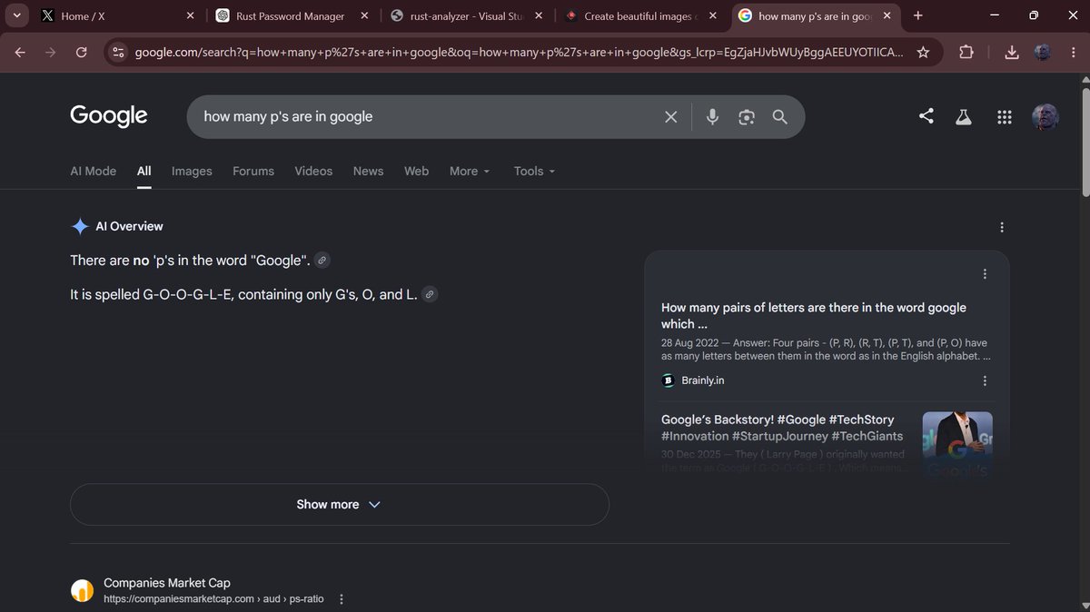Switch to Web results
Image resolution: width=1090 pixels, height=612 pixels.
tap(416, 171)
